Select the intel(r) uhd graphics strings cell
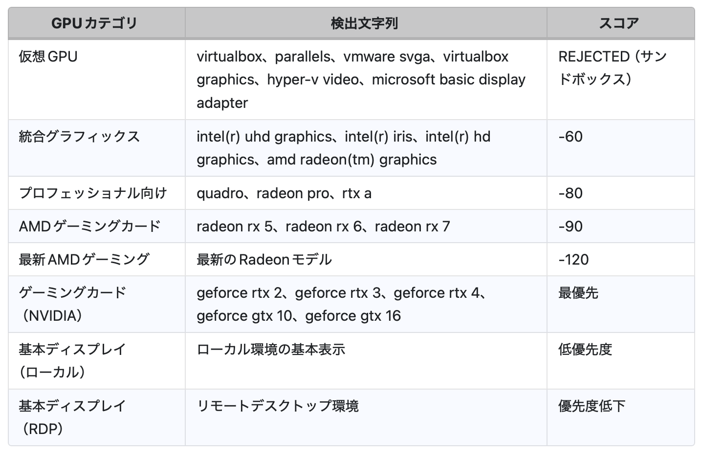 [343, 147]
